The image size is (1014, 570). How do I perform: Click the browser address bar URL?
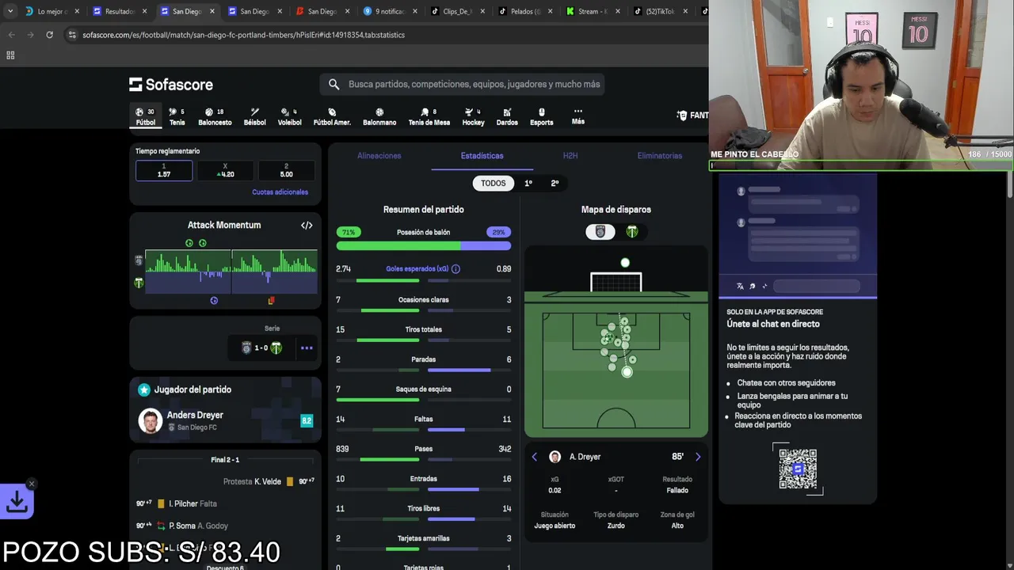(243, 35)
